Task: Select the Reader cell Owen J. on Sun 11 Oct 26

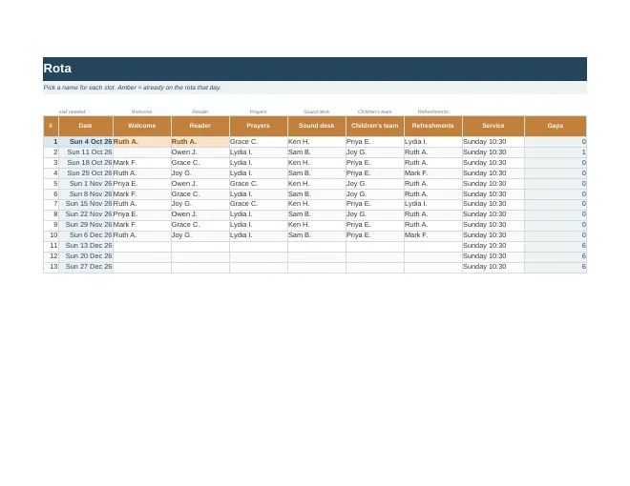Action: pos(200,152)
